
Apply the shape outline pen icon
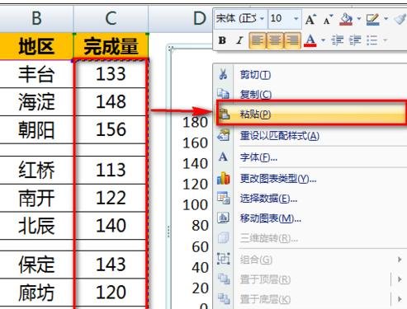373,20
